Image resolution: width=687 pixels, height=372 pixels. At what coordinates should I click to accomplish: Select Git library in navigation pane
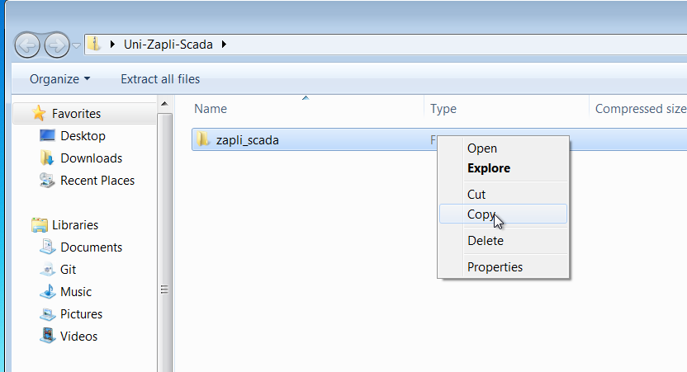pyautogui.click(x=68, y=270)
